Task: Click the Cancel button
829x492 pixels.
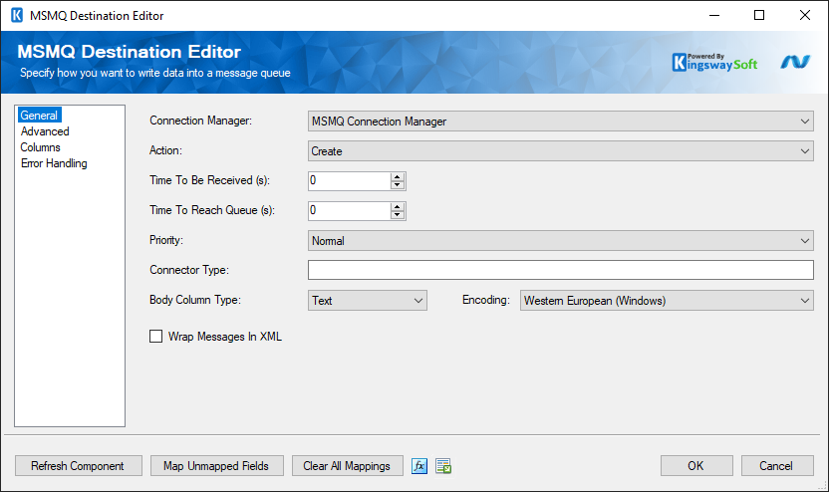Action: coord(777,466)
